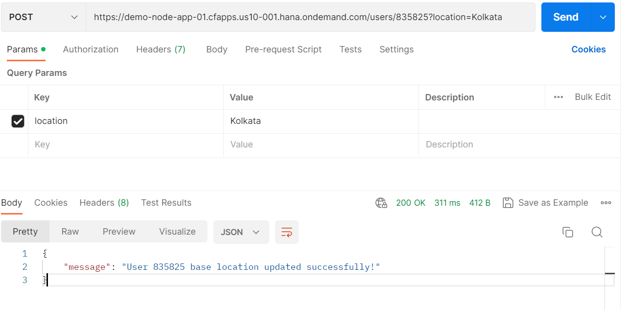Open search in the response body
629x310 pixels.
click(597, 232)
